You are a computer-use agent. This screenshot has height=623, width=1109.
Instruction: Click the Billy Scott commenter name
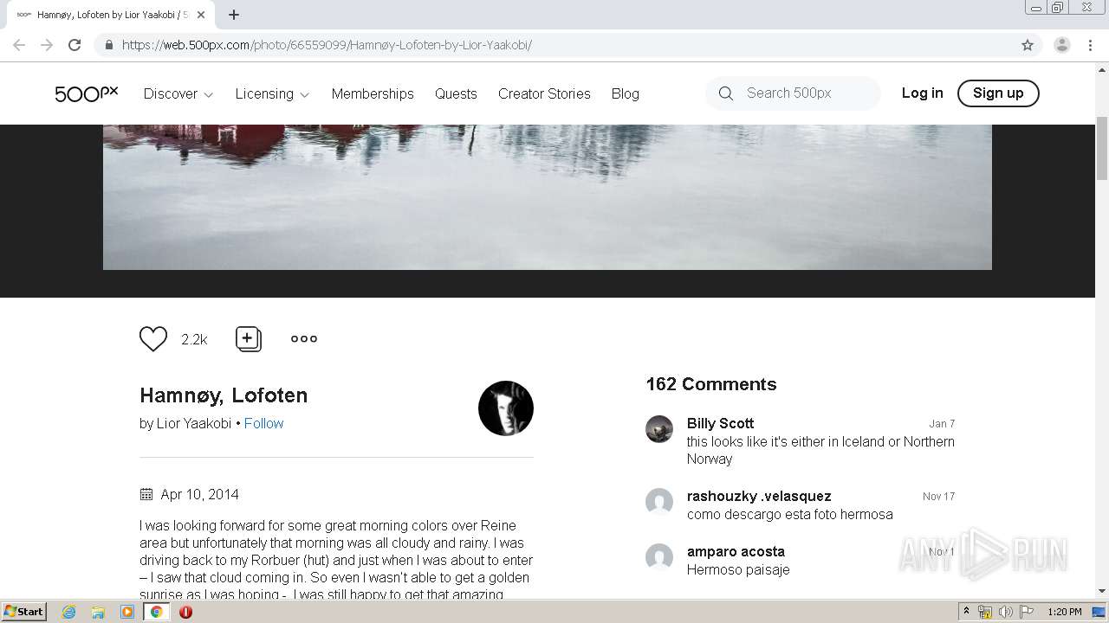pos(720,423)
